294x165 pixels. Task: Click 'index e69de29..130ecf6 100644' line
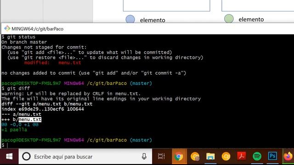click(x=43, y=109)
